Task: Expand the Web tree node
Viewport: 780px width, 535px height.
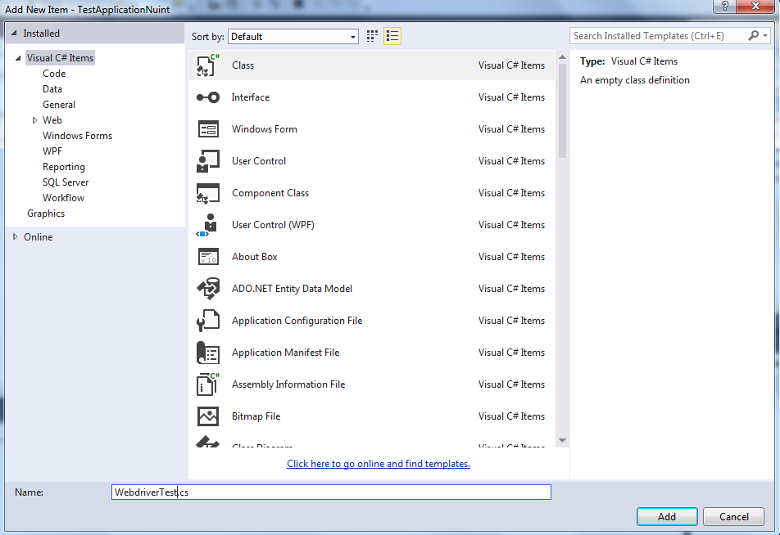Action: coord(34,119)
